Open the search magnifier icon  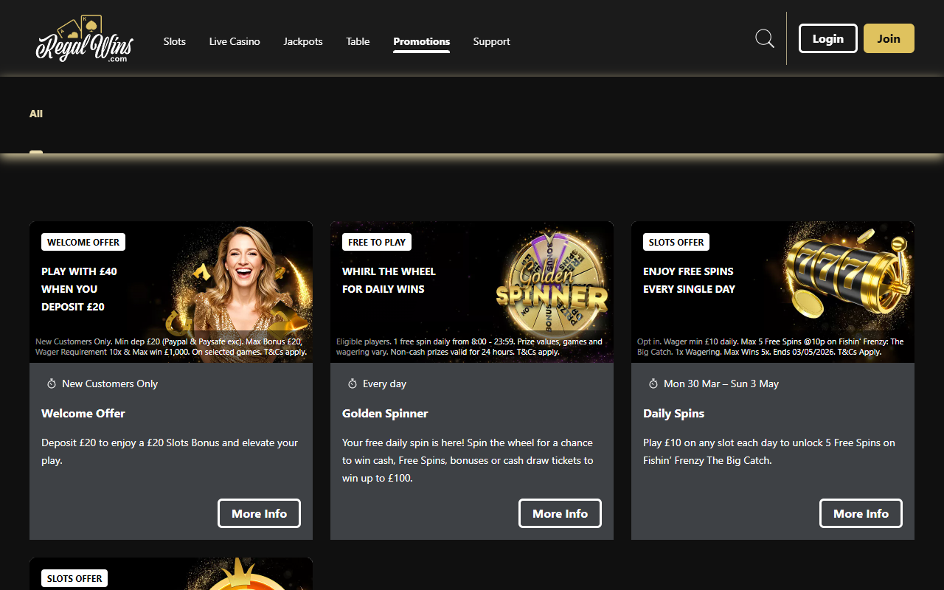(765, 38)
